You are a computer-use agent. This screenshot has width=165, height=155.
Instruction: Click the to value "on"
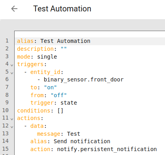[50, 87]
